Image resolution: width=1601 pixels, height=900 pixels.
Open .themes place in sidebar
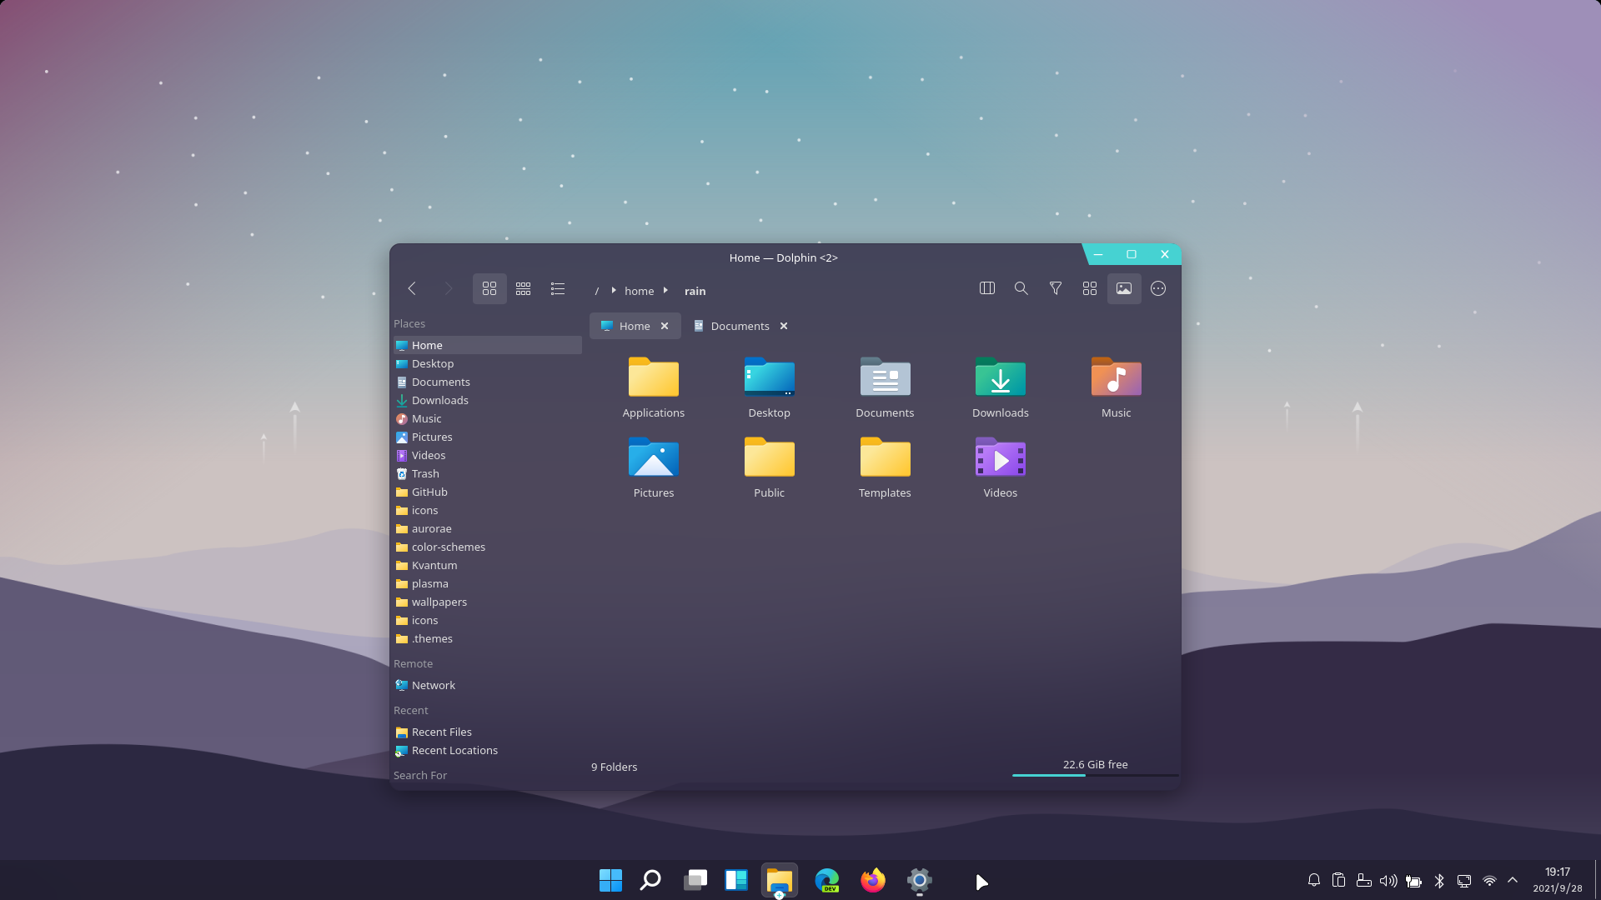[x=488, y=638]
